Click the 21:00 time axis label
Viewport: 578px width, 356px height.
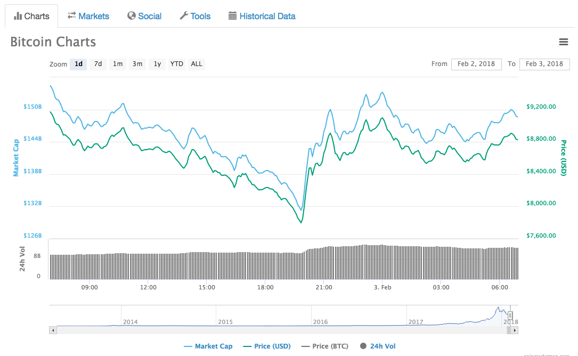tap(324, 287)
